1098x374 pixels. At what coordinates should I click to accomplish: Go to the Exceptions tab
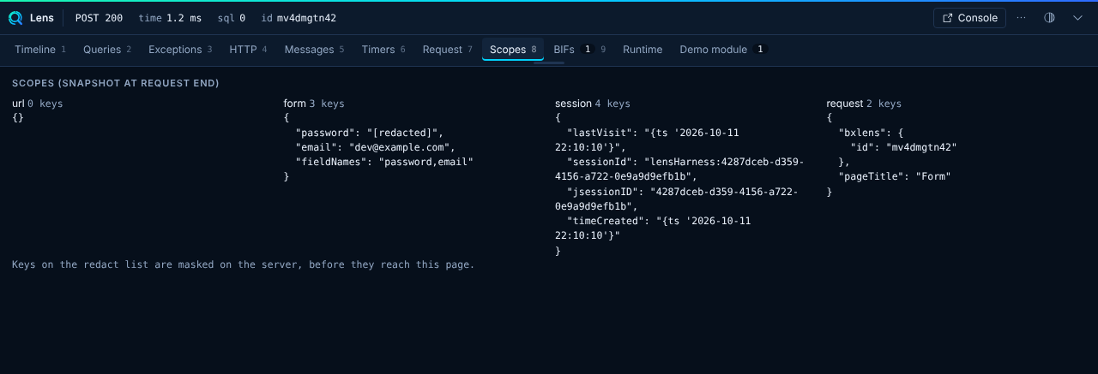pos(180,50)
